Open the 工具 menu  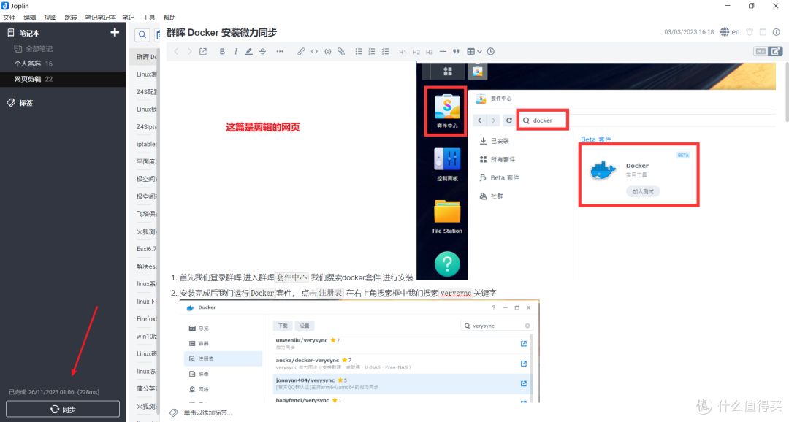(148, 17)
